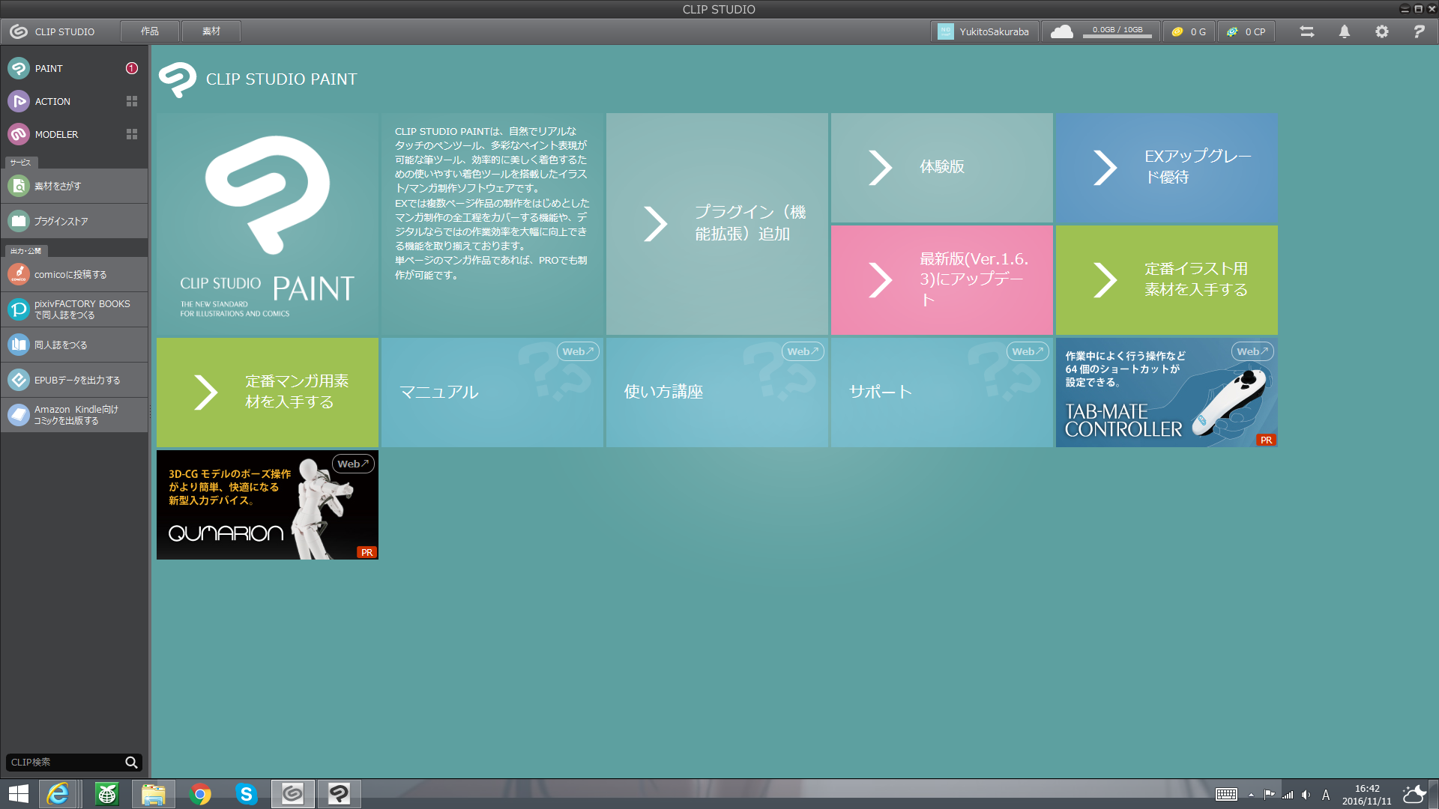This screenshot has height=809, width=1439.
Task: Launch Internet Explorer from taskbar
Action: coord(58,794)
